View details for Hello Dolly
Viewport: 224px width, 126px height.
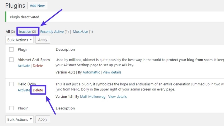[117, 97]
